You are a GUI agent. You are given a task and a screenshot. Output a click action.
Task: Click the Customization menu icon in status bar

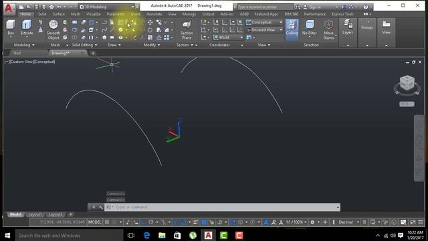point(421,222)
